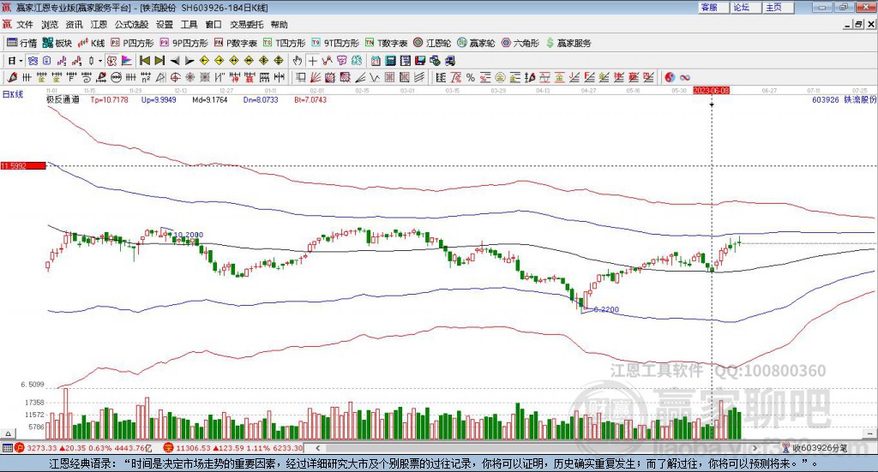Open the 浏览 menu
This screenshot has height=472, width=878.
(49, 25)
